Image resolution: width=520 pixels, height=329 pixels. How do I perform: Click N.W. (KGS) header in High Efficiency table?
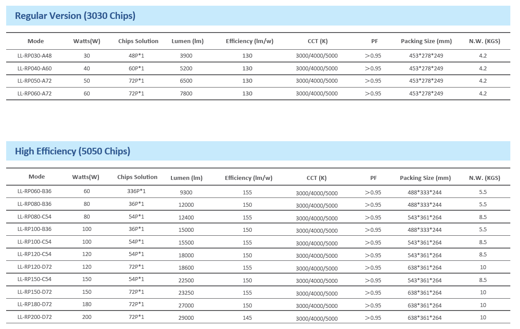pos(484,178)
